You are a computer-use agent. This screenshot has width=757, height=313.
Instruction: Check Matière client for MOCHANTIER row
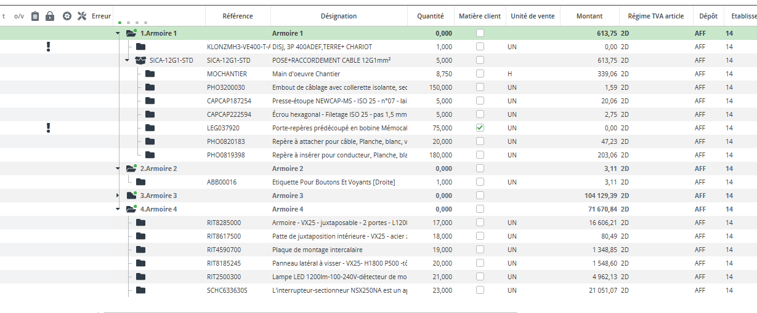480,73
